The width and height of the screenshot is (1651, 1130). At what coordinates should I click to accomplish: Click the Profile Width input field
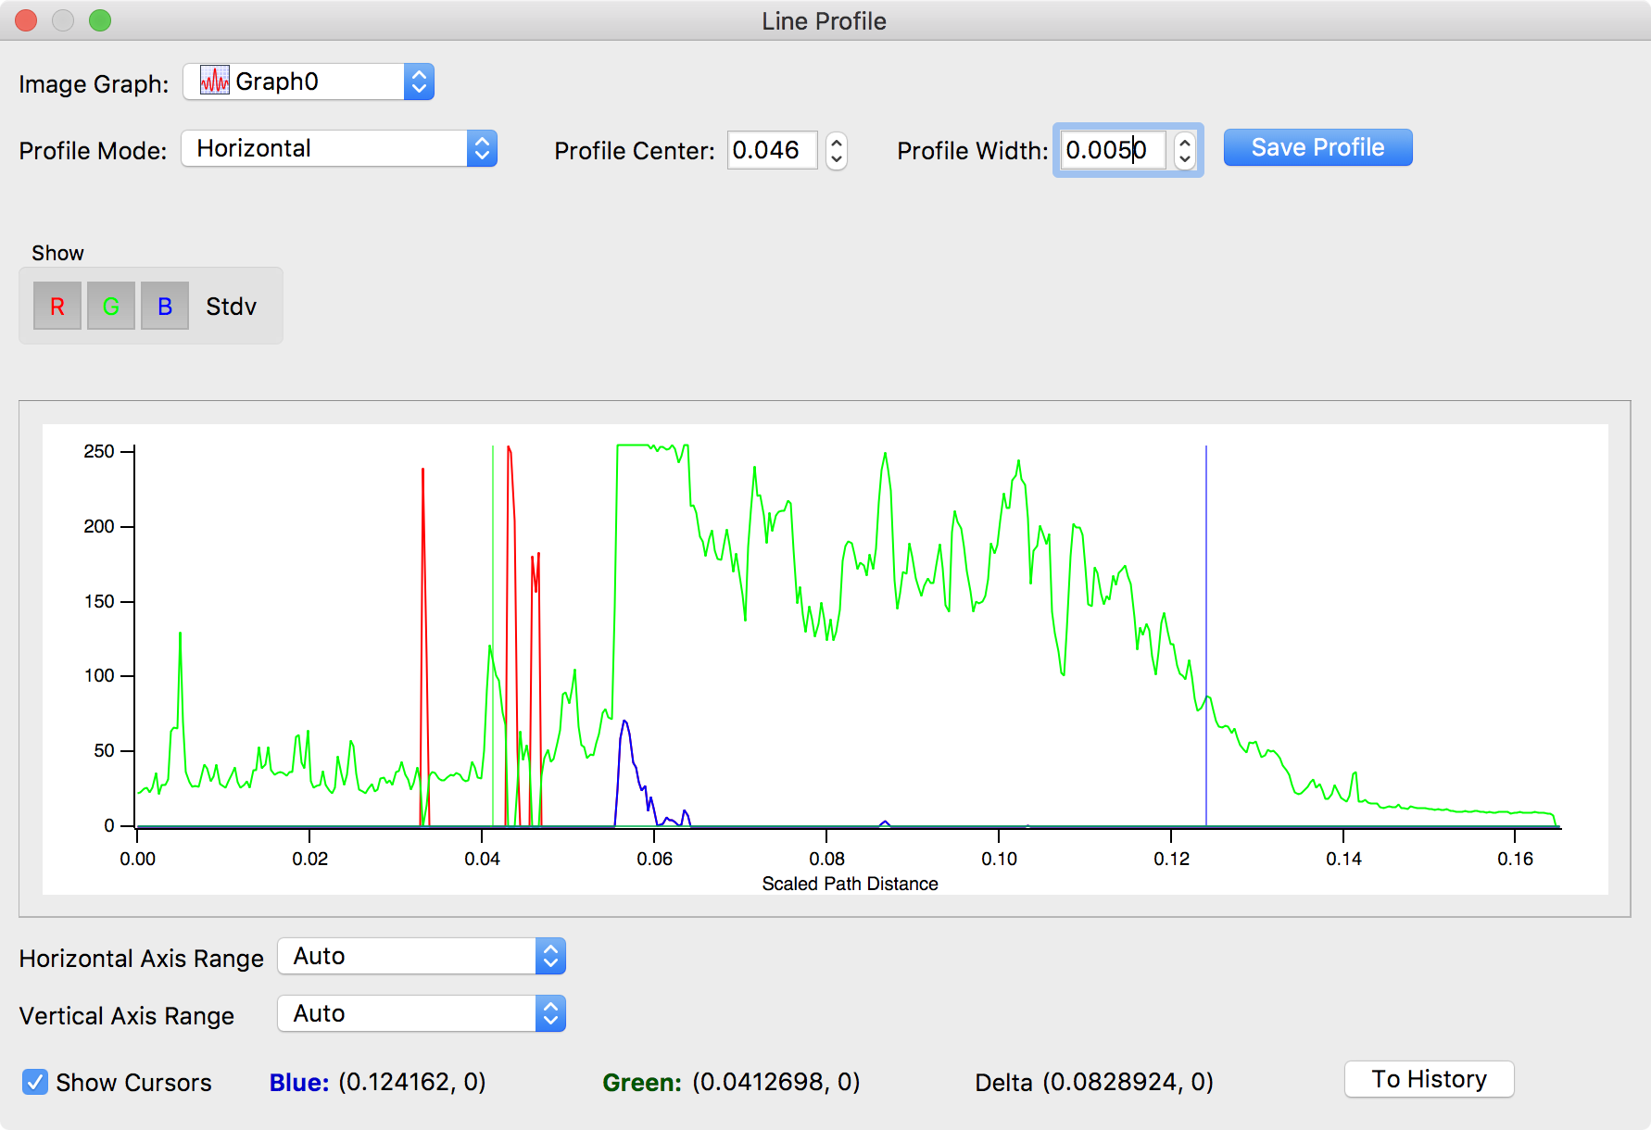[x=1113, y=150]
